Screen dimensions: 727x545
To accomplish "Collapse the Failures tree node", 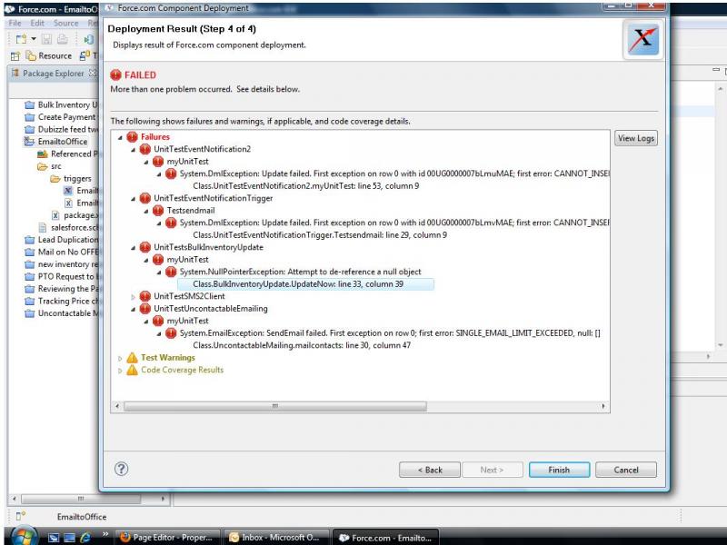I will (x=120, y=137).
